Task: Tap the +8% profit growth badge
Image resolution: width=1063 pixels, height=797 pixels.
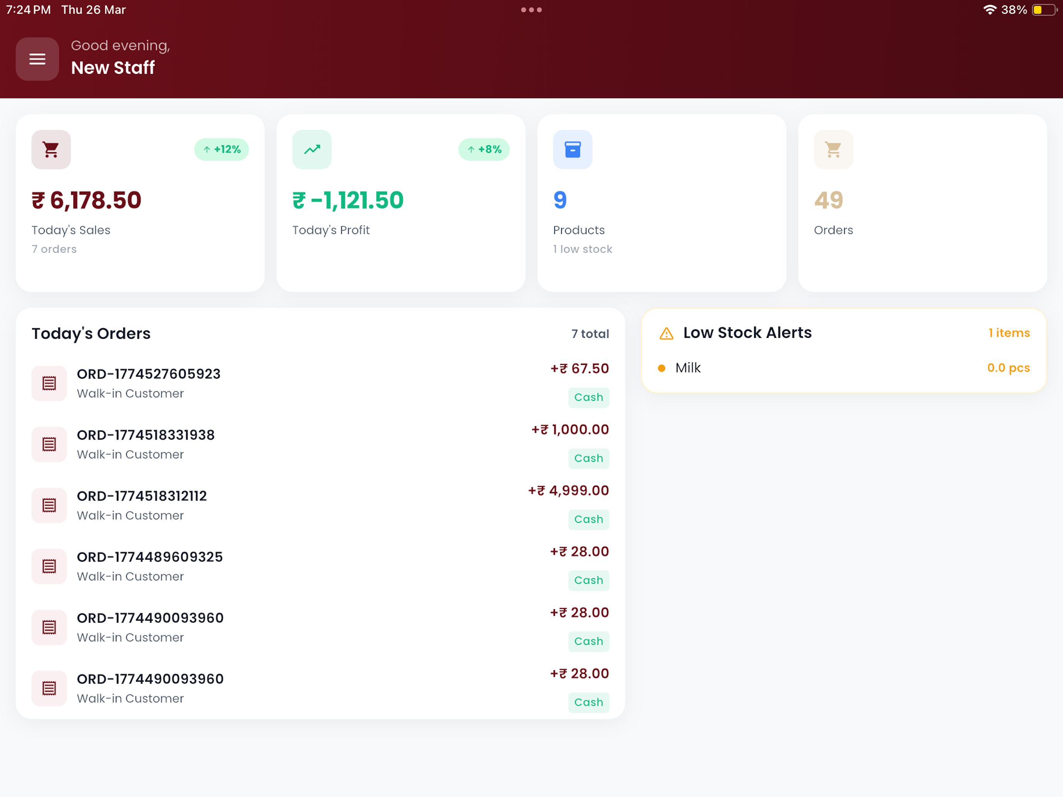Action: (484, 149)
